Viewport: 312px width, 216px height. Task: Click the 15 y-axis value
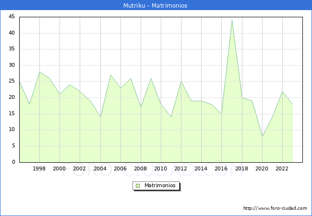[12, 114]
